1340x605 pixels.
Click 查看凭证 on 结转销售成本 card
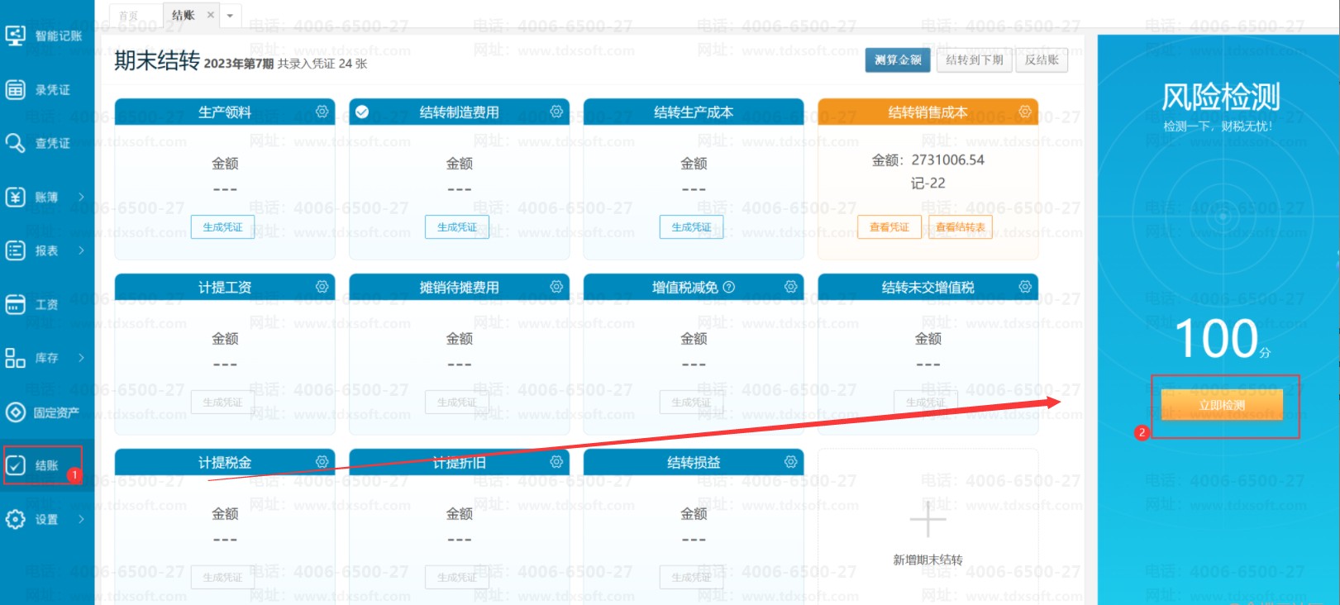[x=889, y=227]
